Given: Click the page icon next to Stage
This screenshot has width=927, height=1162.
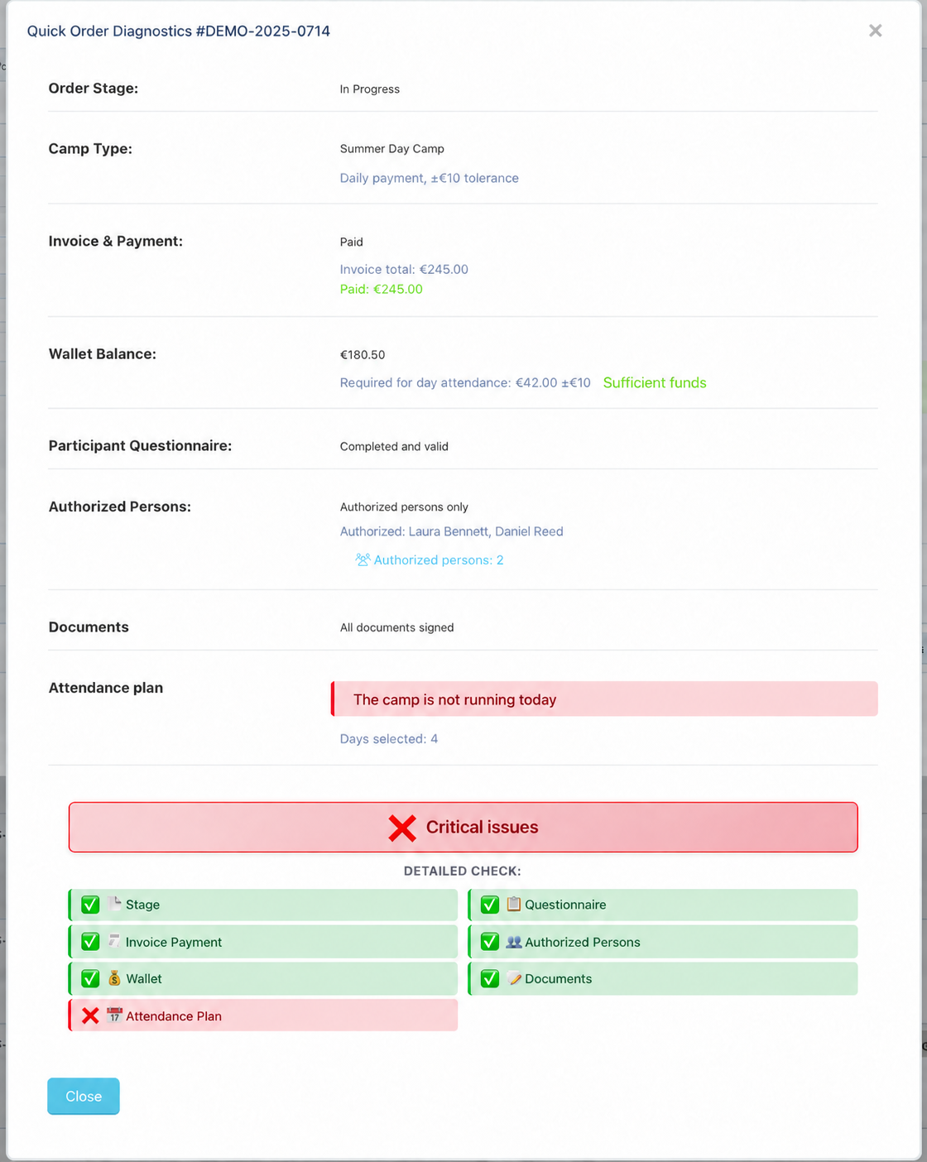Looking at the screenshot, I should [114, 904].
